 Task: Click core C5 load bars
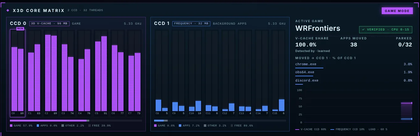(x=101, y=73)
